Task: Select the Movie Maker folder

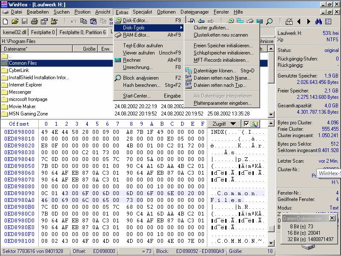Action: click(x=22, y=106)
